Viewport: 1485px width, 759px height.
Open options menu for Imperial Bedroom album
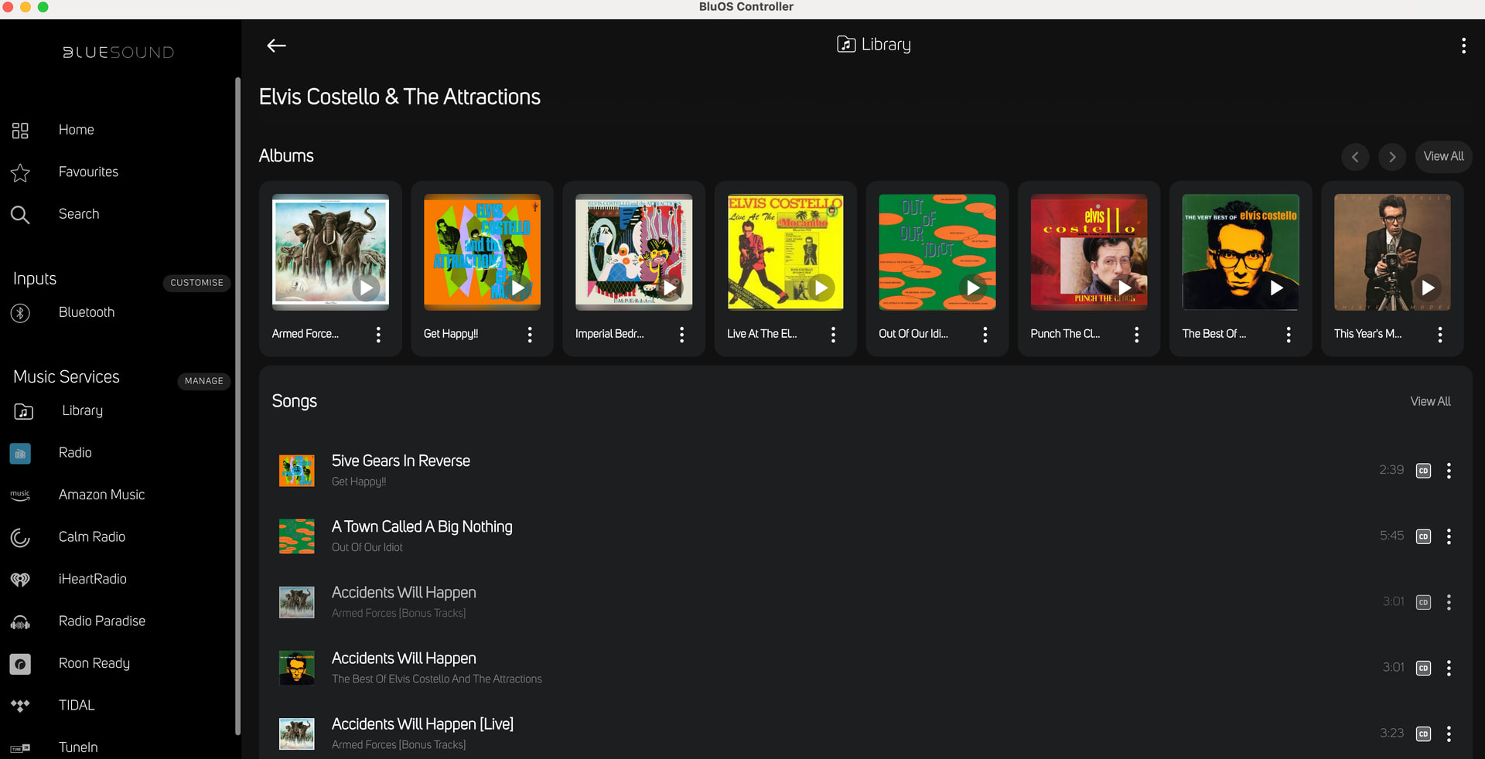click(x=681, y=335)
